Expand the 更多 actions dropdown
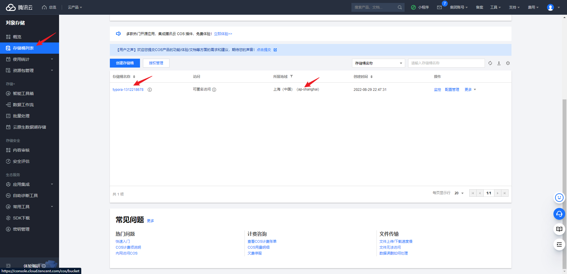The width and height of the screenshot is (567, 274). point(470,90)
